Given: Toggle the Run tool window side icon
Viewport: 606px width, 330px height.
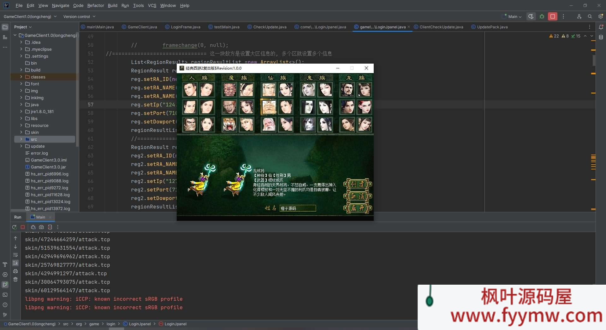Looking at the screenshot, I should coord(5,285).
